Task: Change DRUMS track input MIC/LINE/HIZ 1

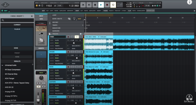Action: pyautogui.click(x=76, y=61)
